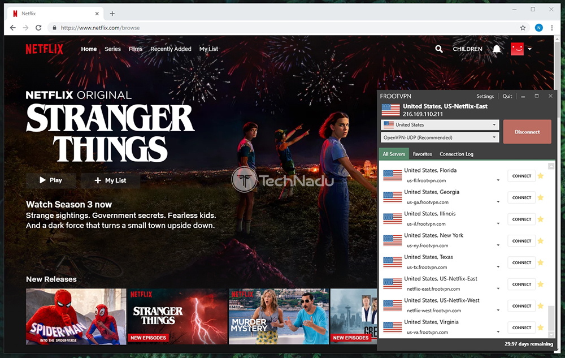Image resolution: width=565 pixels, height=358 pixels.
Task: Open the Spider-Man Into the Spider-Verse thumbnail
Action: 76,317
